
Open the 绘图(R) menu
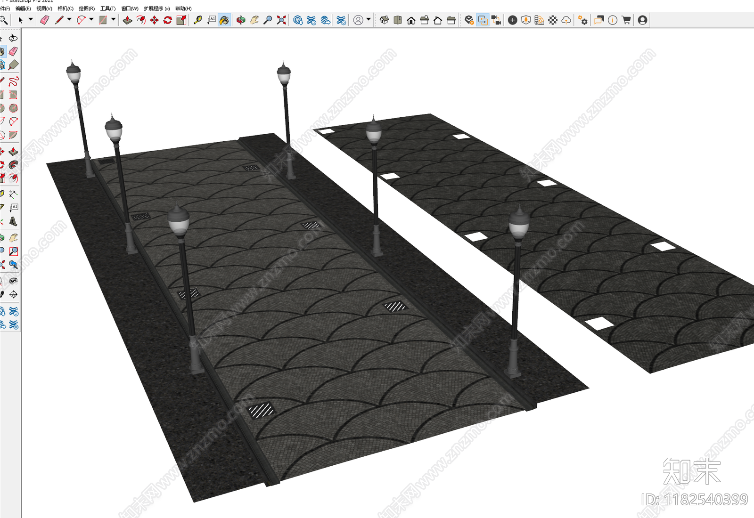87,8
